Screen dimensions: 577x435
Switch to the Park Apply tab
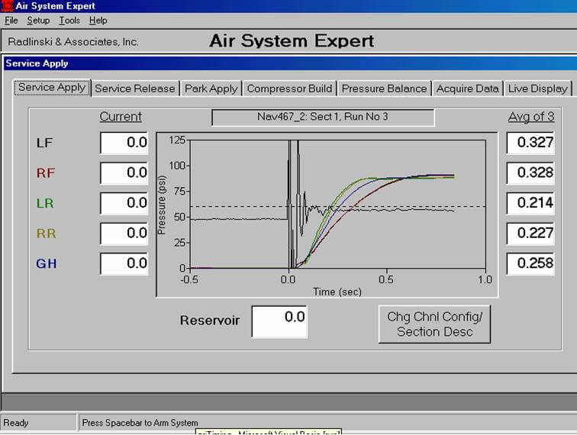(x=211, y=89)
